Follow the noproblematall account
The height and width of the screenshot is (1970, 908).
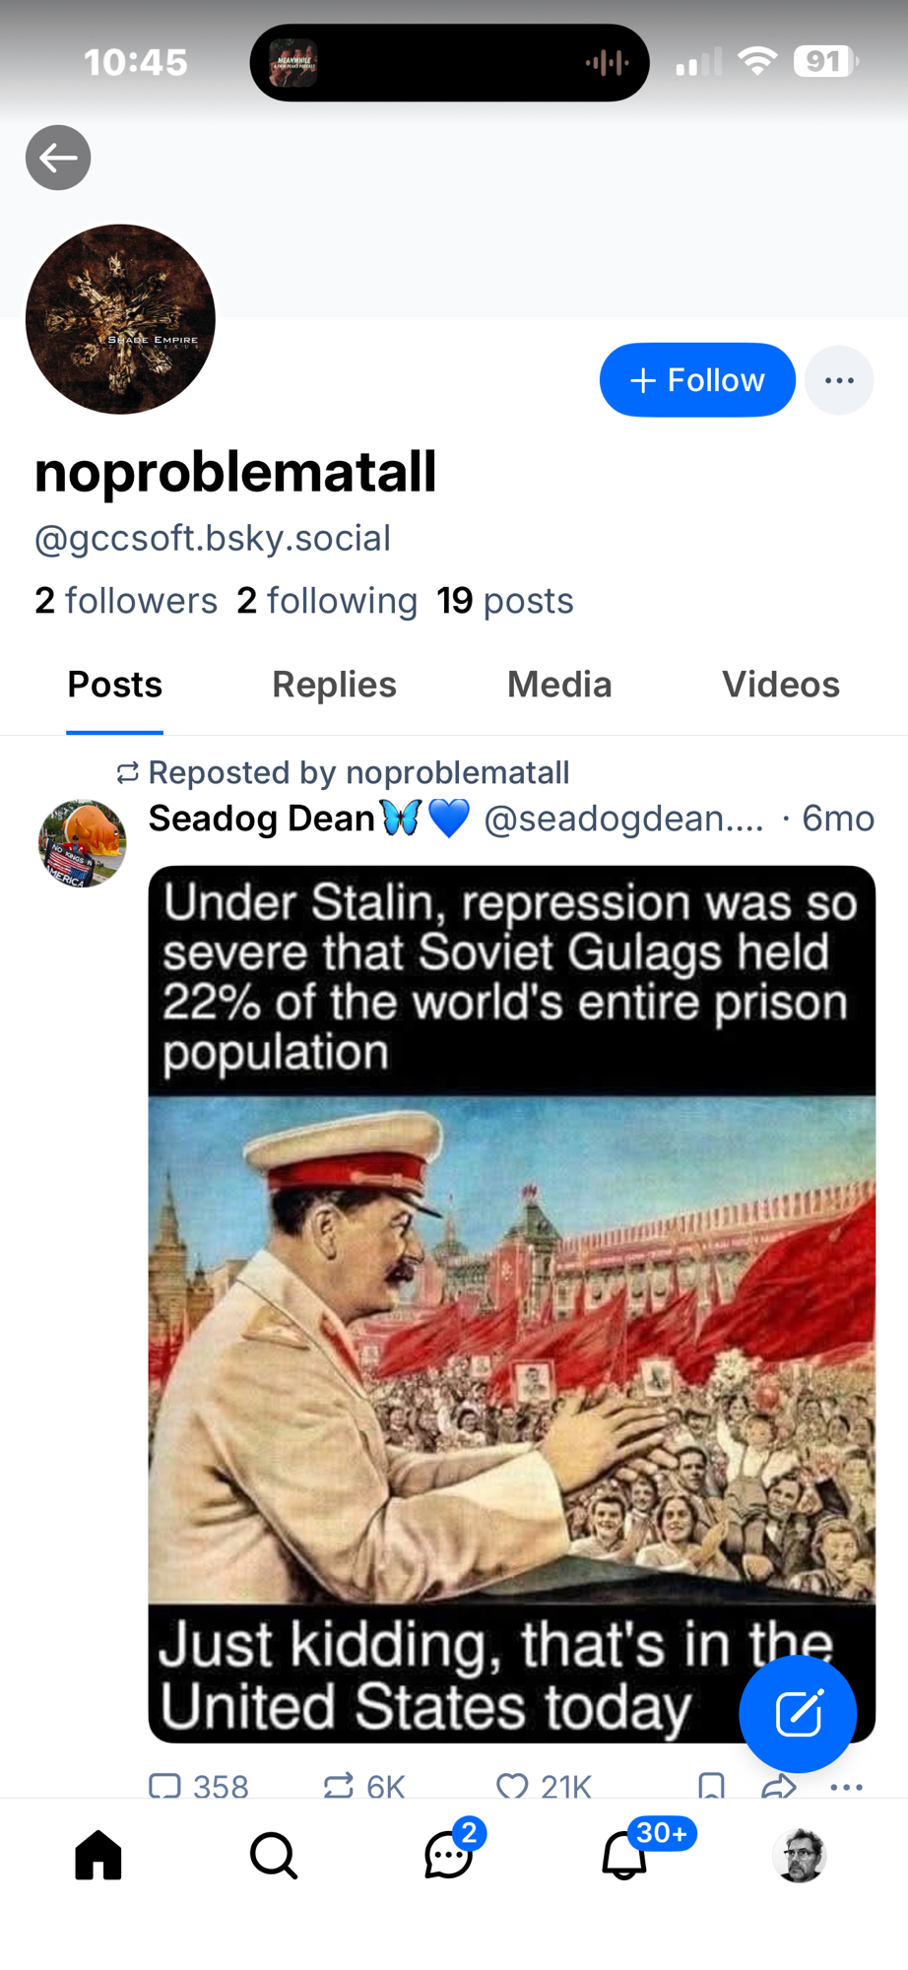click(697, 380)
